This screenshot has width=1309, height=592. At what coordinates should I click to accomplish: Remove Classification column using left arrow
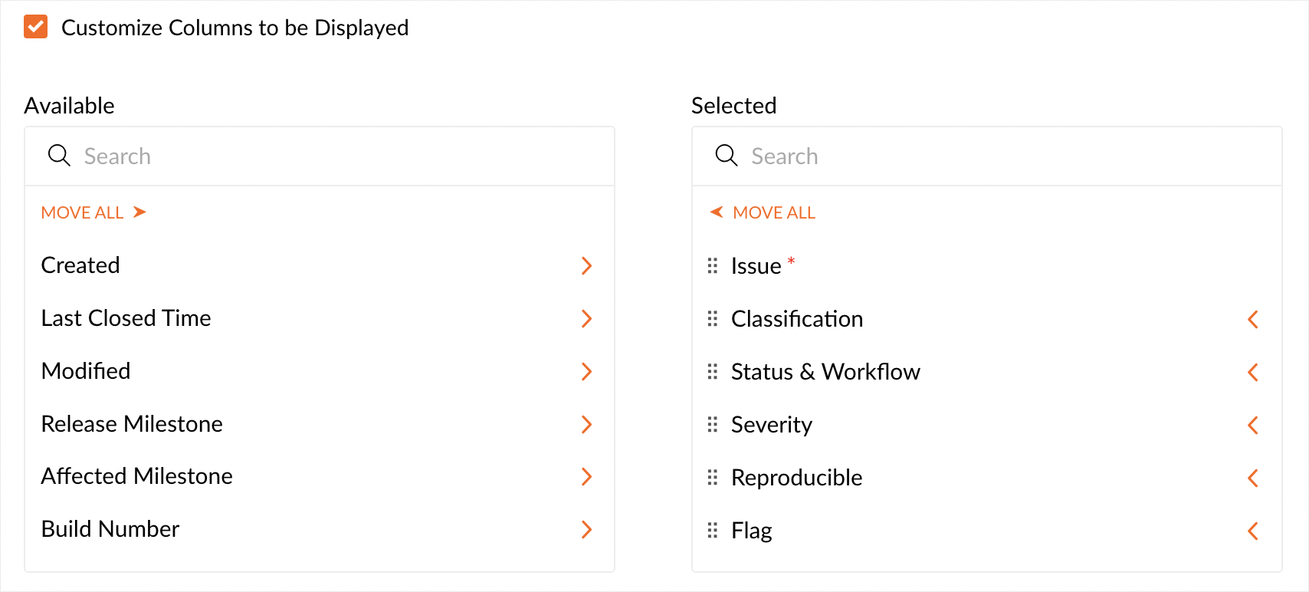pos(1253,320)
